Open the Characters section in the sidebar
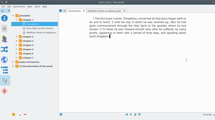The width and height of the screenshot is (215, 120). [x=4, y=39]
